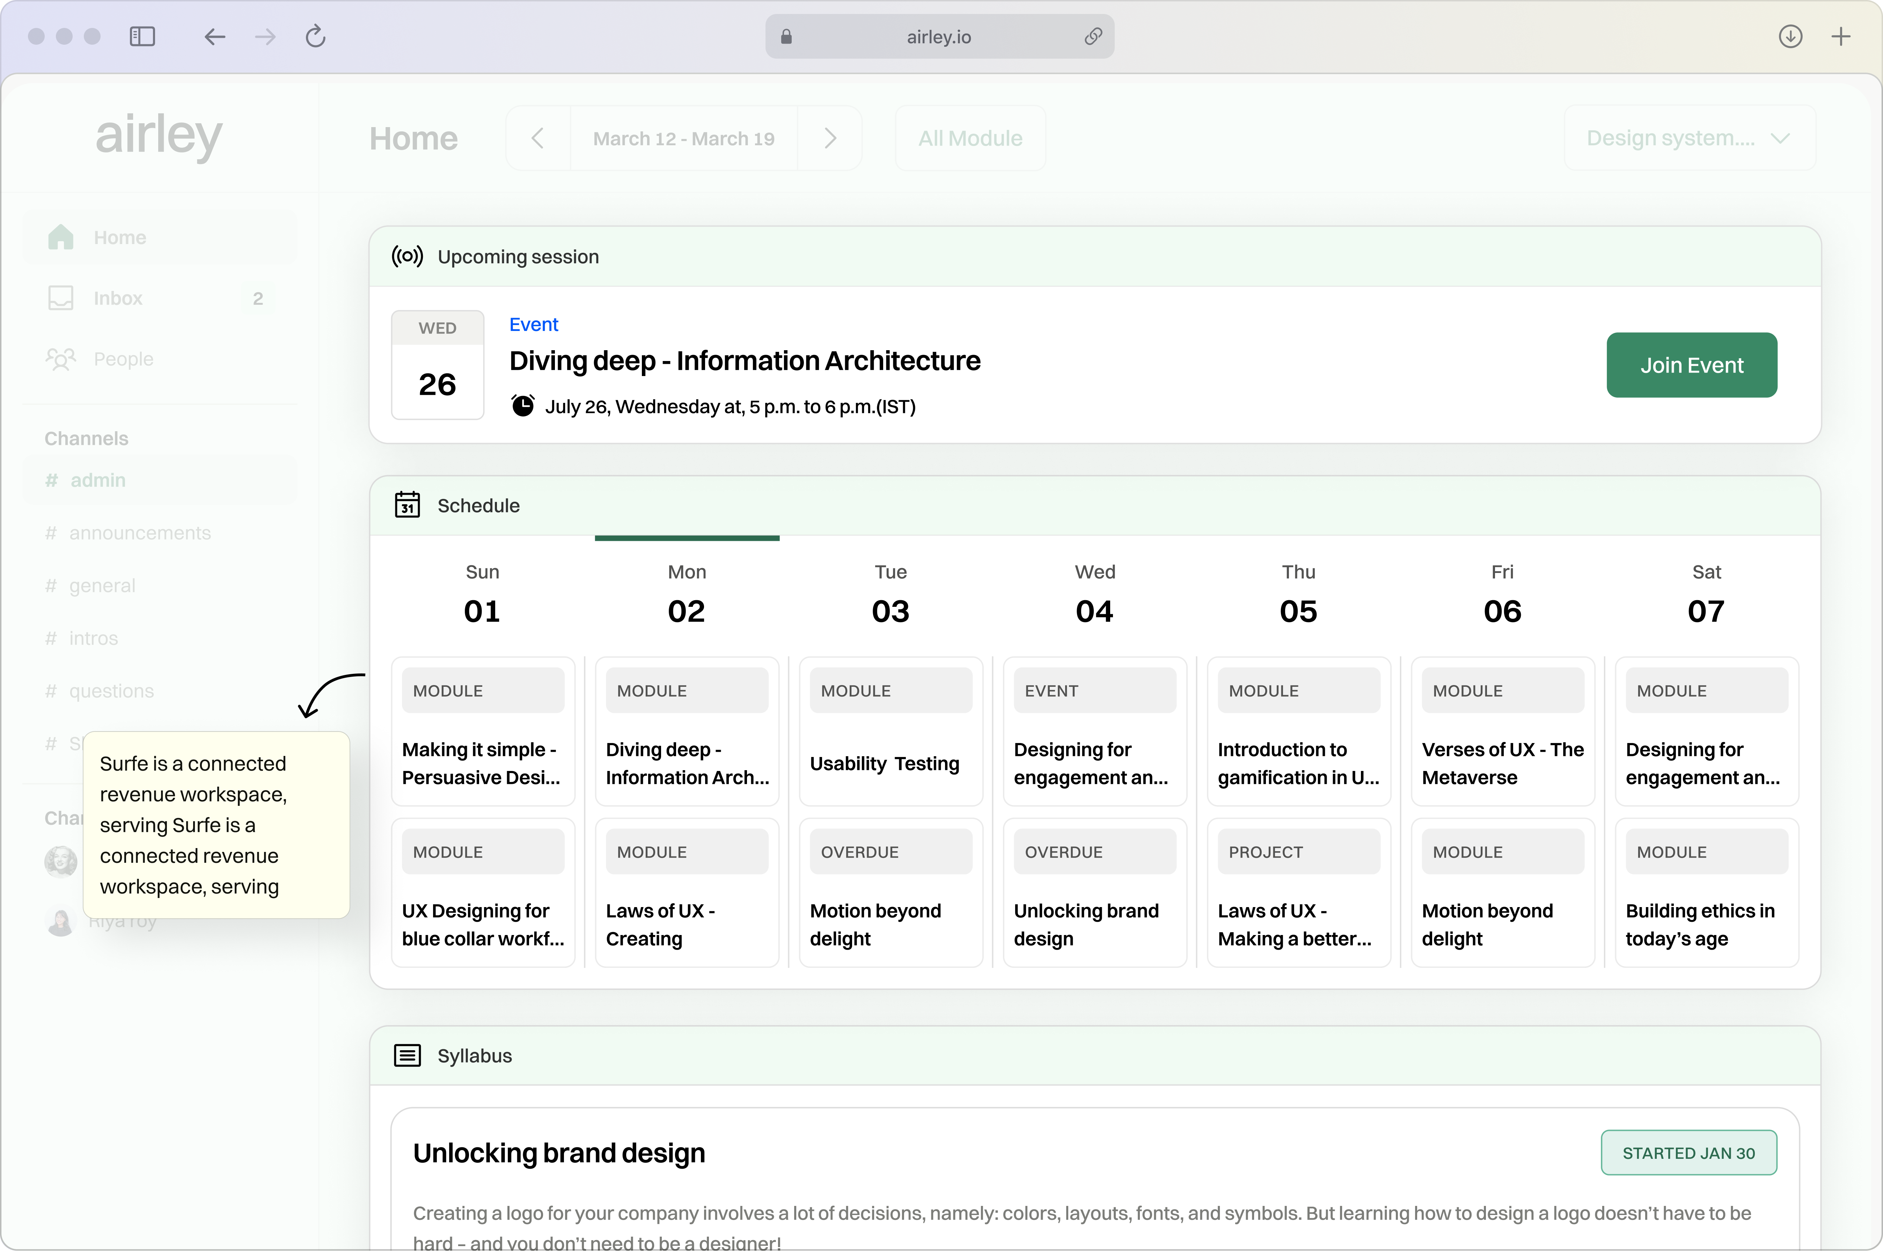Open a new tab with plus icon
Image resolution: width=1883 pixels, height=1251 pixels.
[1841, 37]
